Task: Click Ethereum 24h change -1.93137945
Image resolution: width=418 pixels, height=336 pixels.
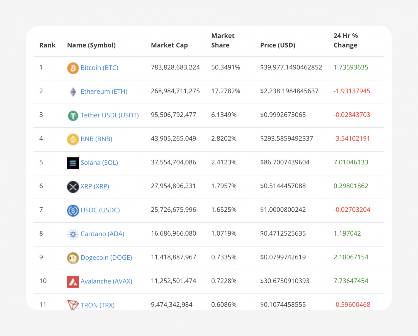Action: pos(352,91)
